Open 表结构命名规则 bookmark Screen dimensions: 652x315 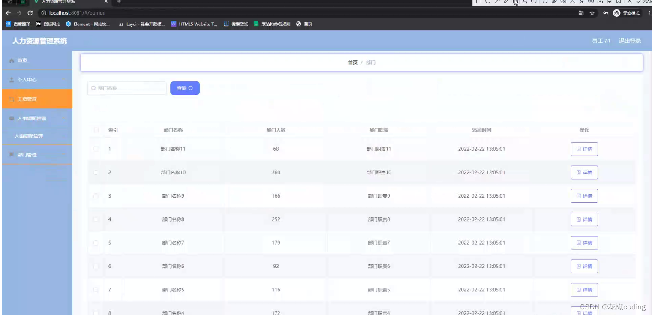click(272, 24)
